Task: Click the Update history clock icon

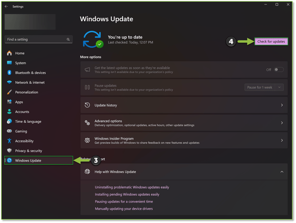Action: coord(87,105)
